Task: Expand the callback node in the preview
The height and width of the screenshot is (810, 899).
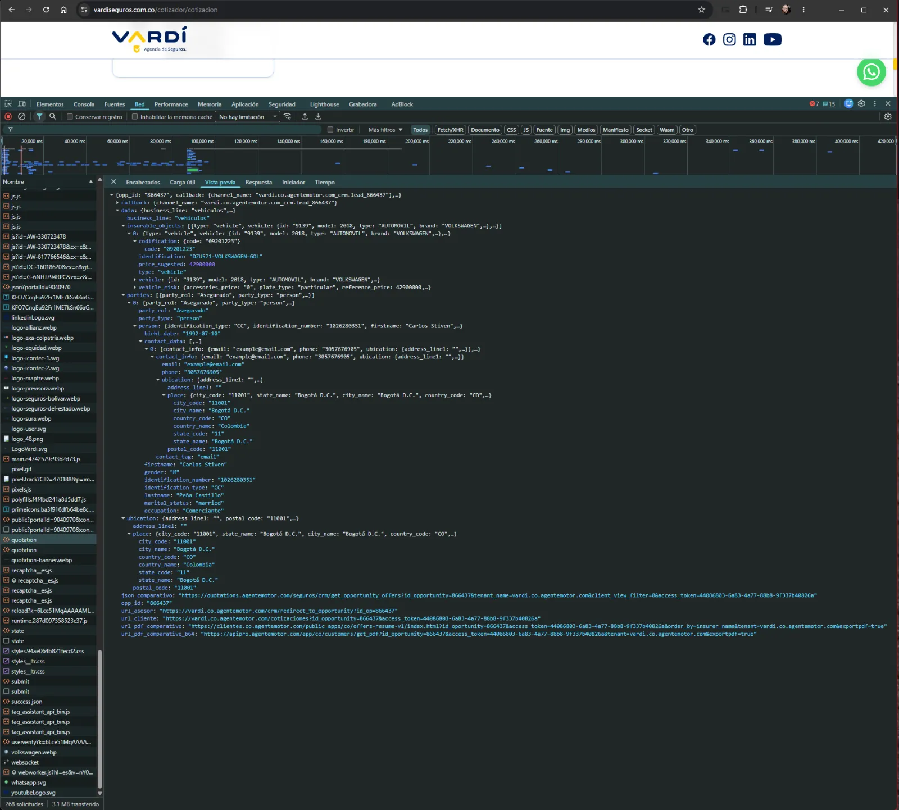Action: click(x=117, y=203)
